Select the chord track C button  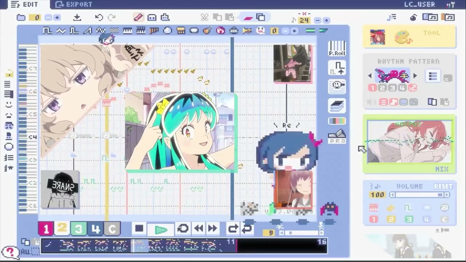tap(112, 229)
